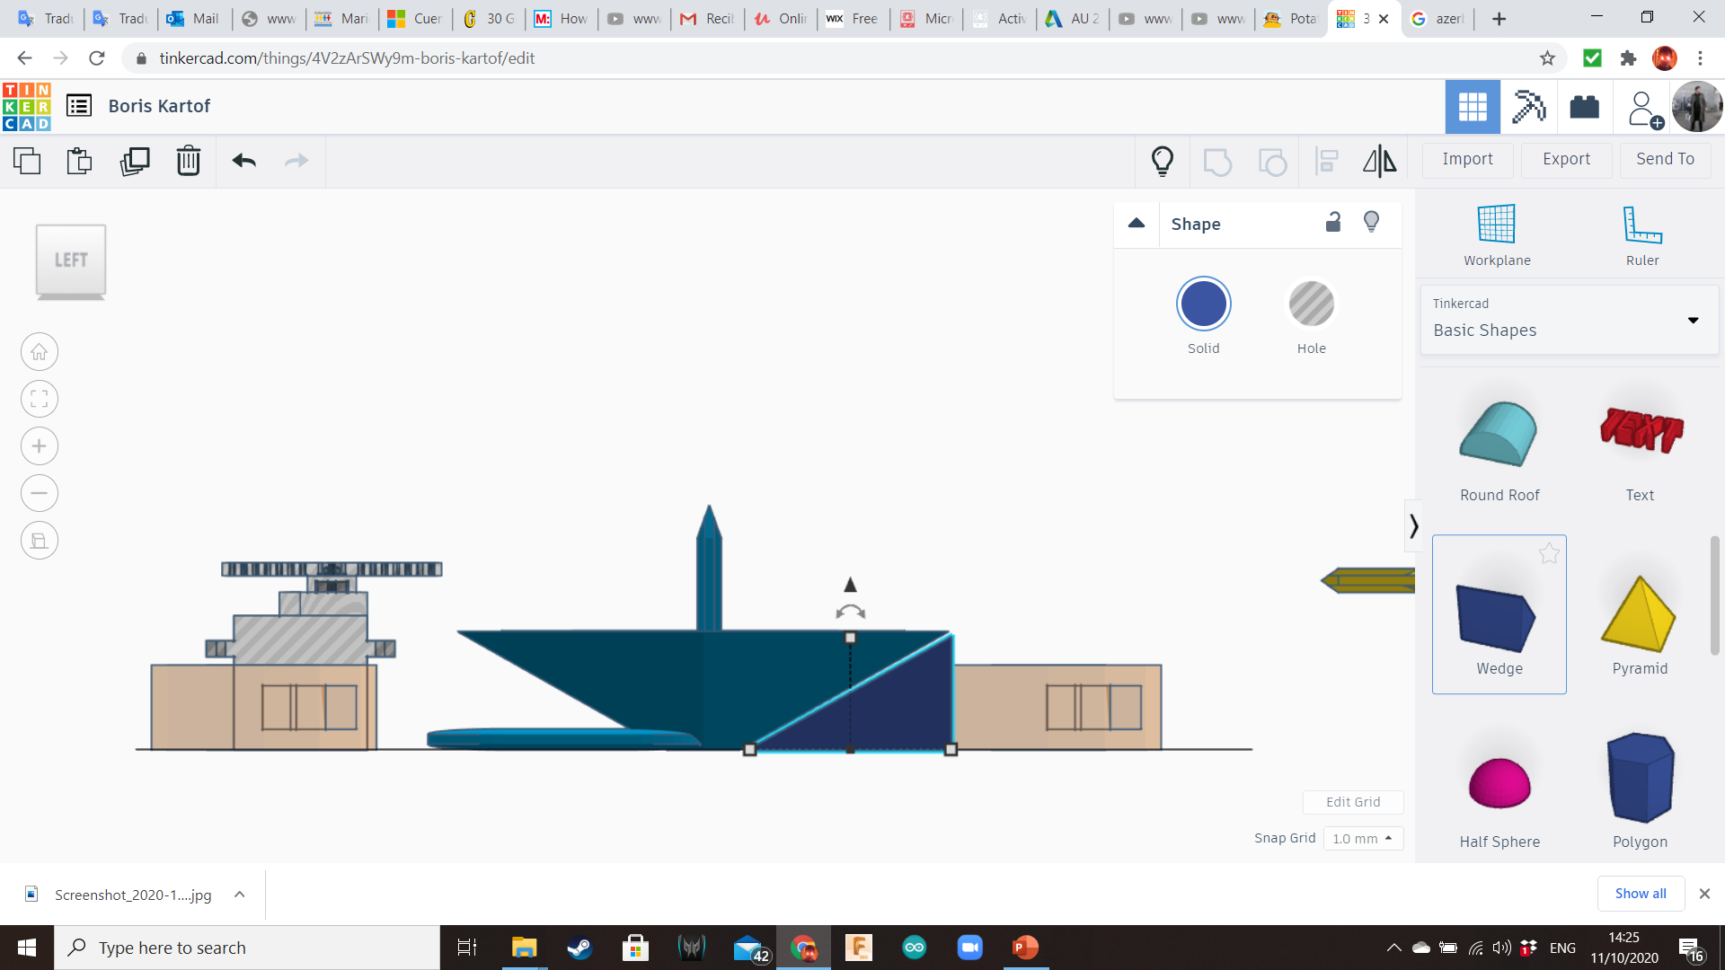Click the Mirror tool icon
The width and height of the screenshot is (1725, 970).
point(1379,161)
